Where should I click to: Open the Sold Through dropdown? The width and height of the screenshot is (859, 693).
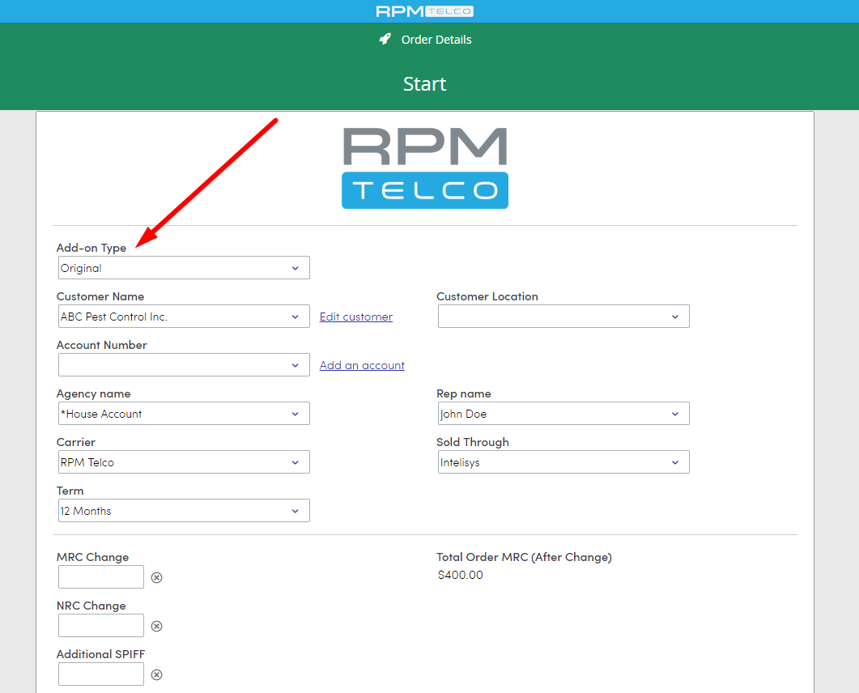(x=563, y=462)
